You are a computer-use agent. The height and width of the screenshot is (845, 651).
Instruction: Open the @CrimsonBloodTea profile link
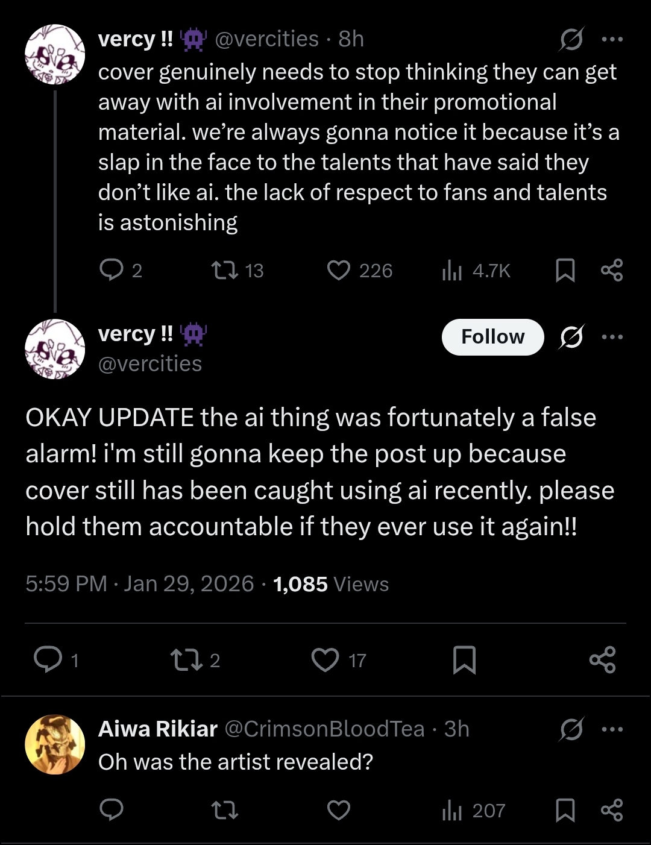click(325, 729)
